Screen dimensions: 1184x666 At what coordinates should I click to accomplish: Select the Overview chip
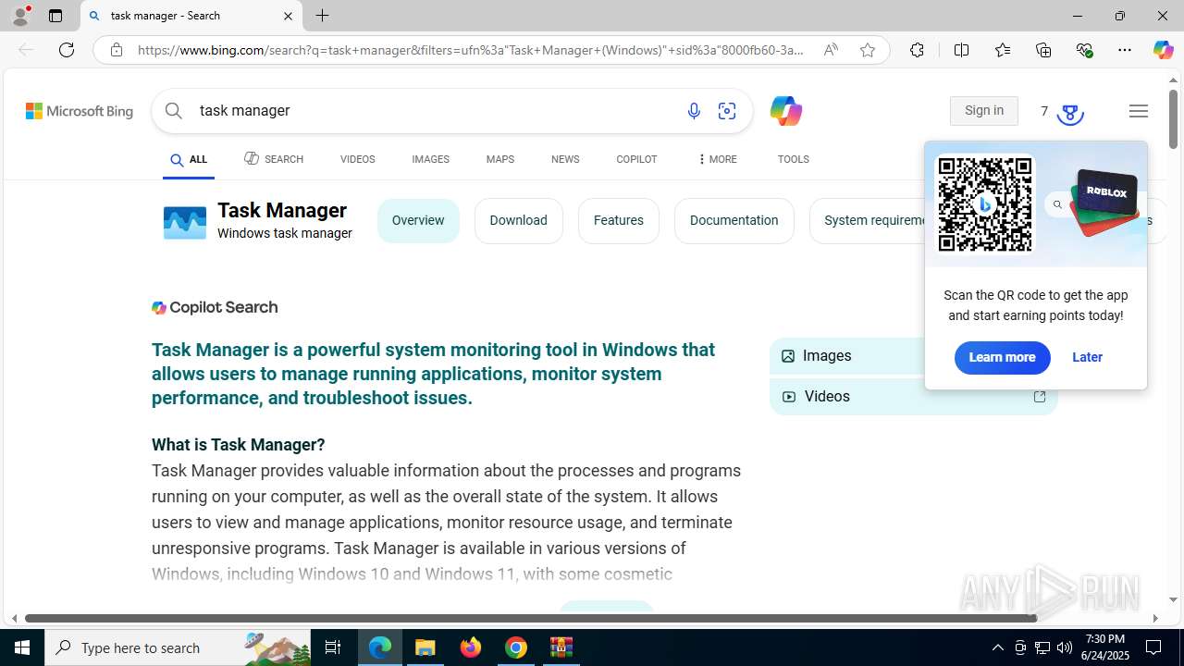[418, 221]
